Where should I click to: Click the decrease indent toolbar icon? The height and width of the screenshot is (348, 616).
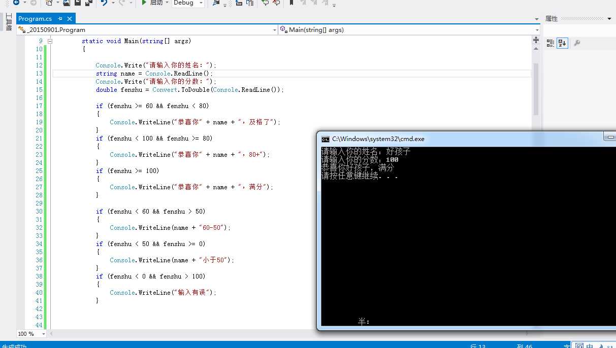(x=239, y=3)
